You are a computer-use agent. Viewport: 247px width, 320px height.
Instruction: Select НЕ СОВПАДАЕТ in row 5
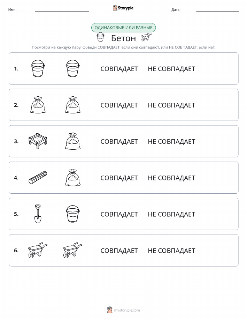click(171, 214)
